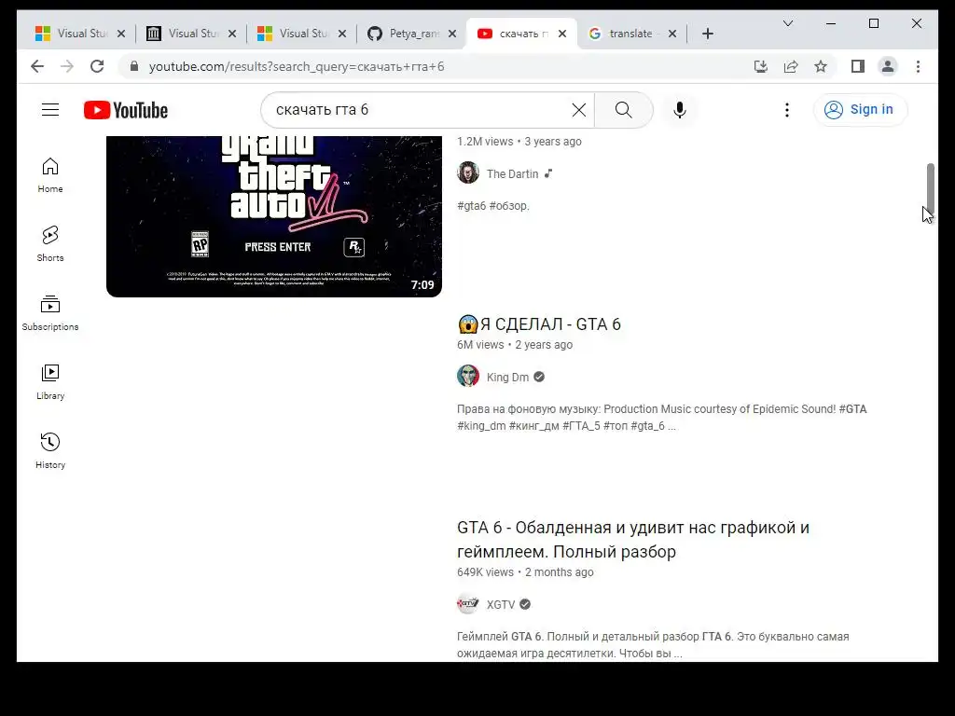
Task: Click '649K views • 2 months ago' text
Action: [525, 572]
